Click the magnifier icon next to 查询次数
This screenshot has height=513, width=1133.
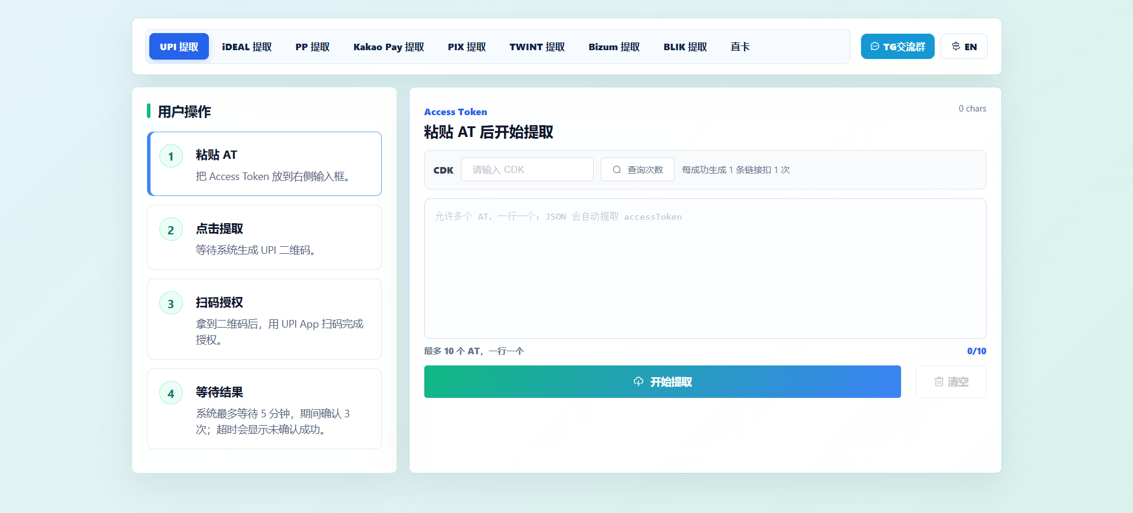(617, 169)
